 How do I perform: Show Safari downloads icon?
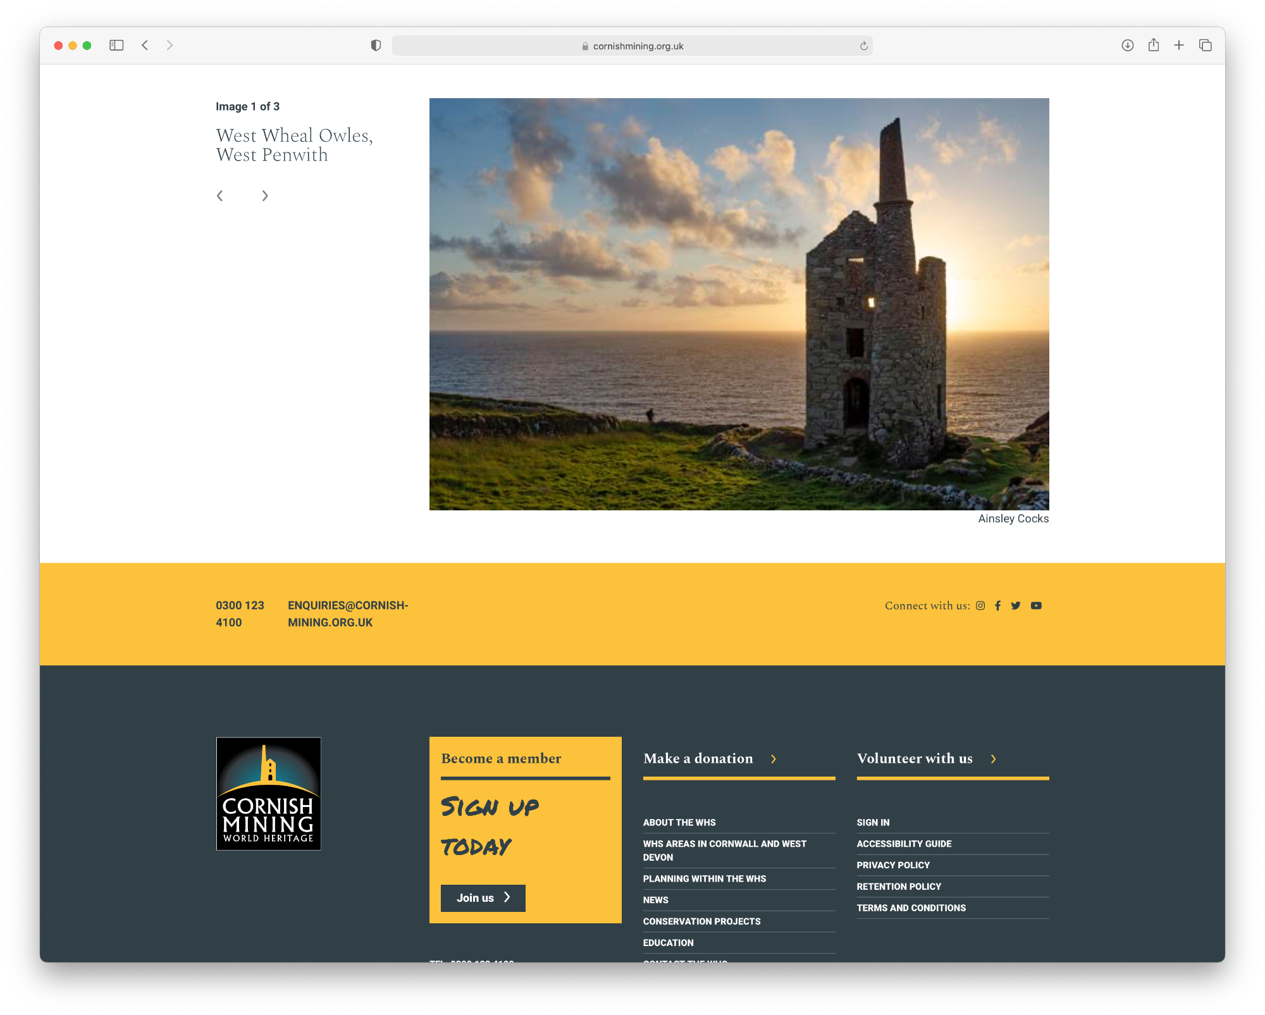(1127, 45)
